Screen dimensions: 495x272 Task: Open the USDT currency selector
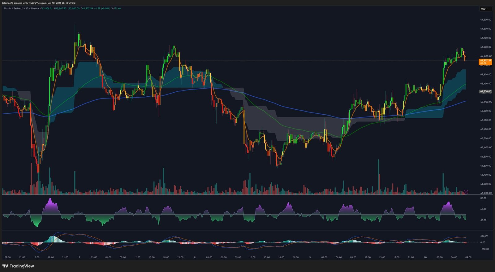(x=485, y=9)
